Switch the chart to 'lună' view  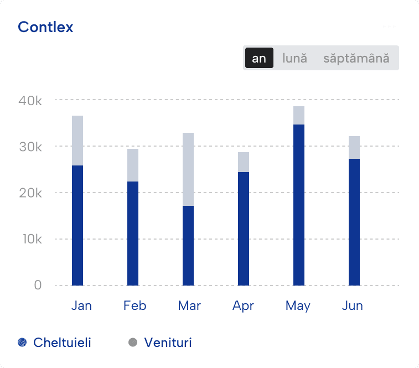[294, 58]
